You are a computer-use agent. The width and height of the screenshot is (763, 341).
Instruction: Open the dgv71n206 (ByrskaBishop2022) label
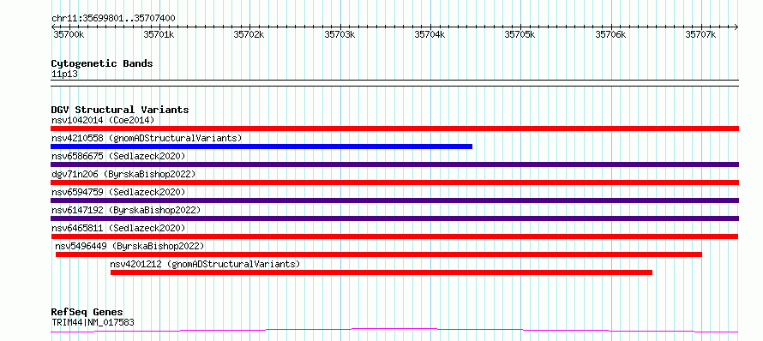(x=123, y=174)
